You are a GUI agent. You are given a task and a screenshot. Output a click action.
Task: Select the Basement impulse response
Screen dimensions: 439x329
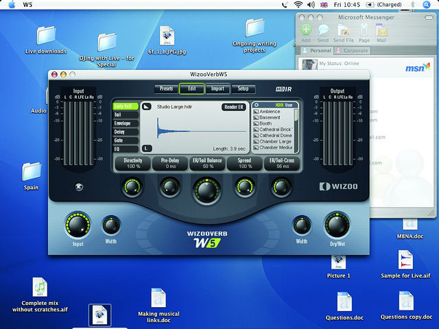(x=273, y=117)
